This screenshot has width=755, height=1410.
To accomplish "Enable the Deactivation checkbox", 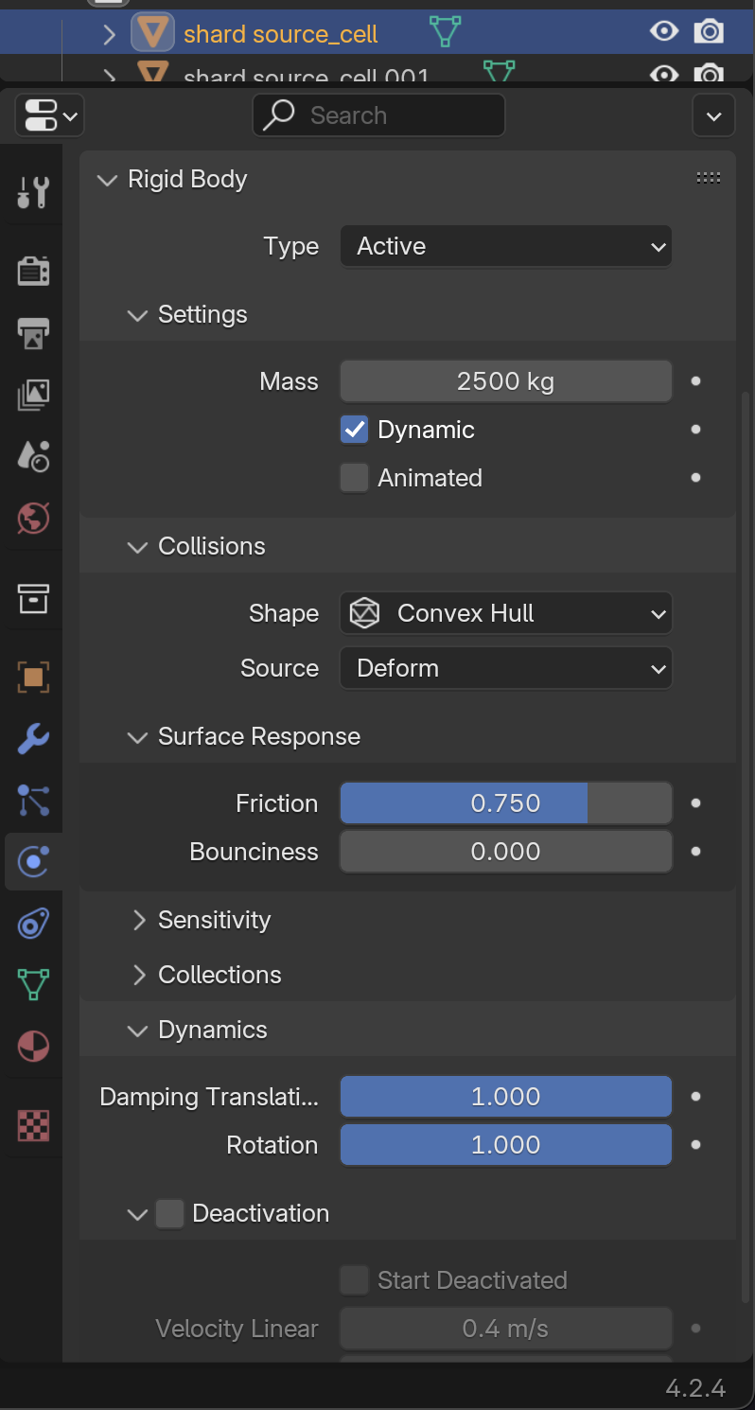I will [x=169, y=1212].
